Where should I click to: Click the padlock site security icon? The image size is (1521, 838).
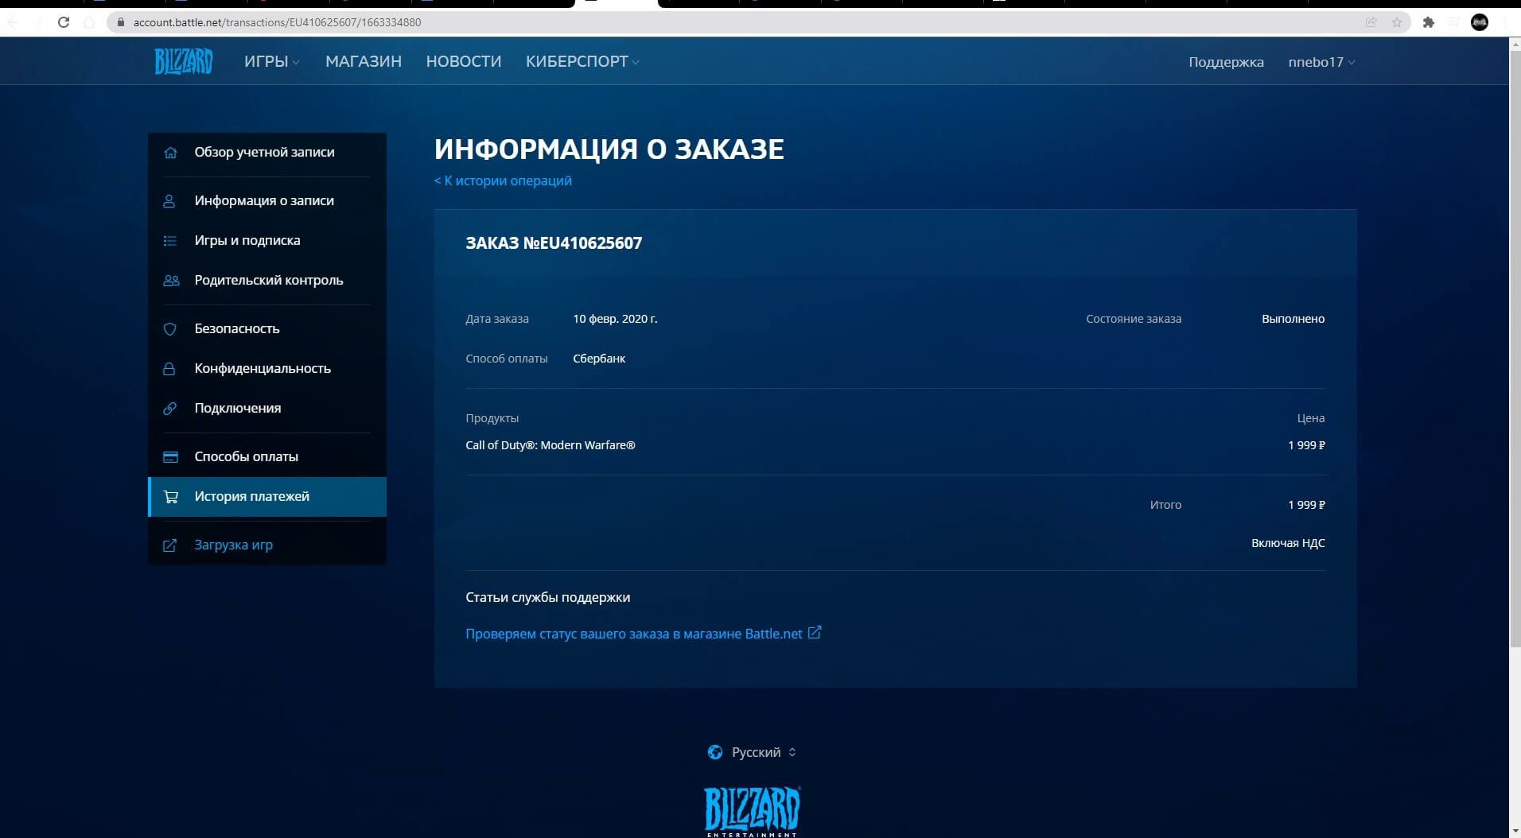pos(121,22)
